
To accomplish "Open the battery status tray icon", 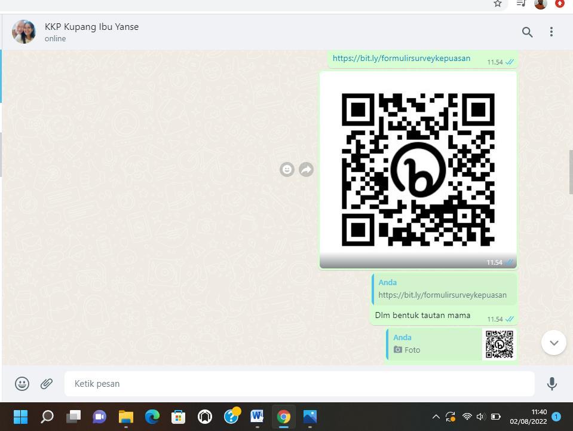I will click(x=495, y=417).
